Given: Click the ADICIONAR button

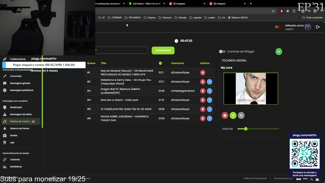Looking at the screenshot, I should pyautogui.click(x=163, y=51).
